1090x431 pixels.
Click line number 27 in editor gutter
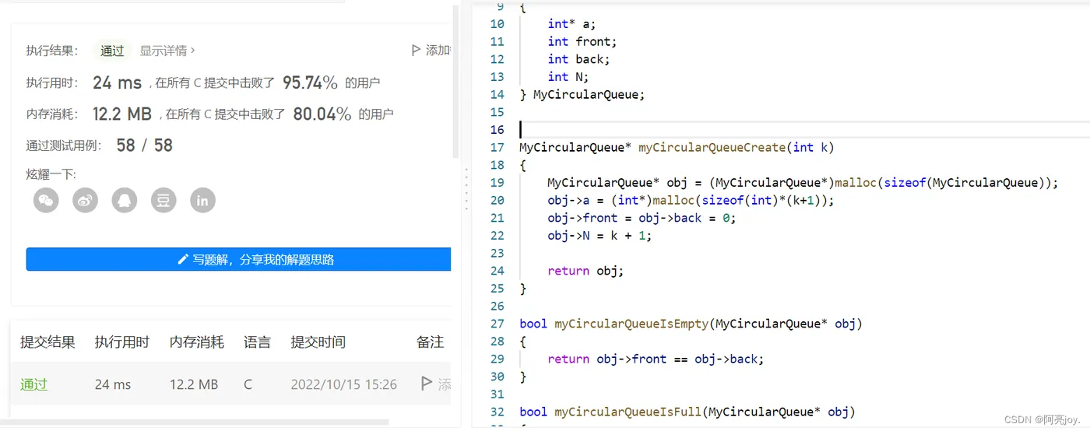tap(498, 323)
